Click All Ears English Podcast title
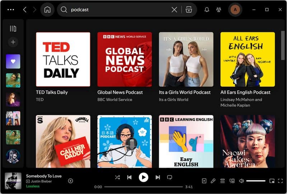287x194 pixels. tap(245, 92)
